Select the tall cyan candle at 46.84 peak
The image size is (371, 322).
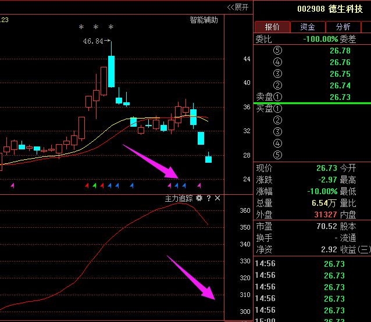click(x=111, y=71)
